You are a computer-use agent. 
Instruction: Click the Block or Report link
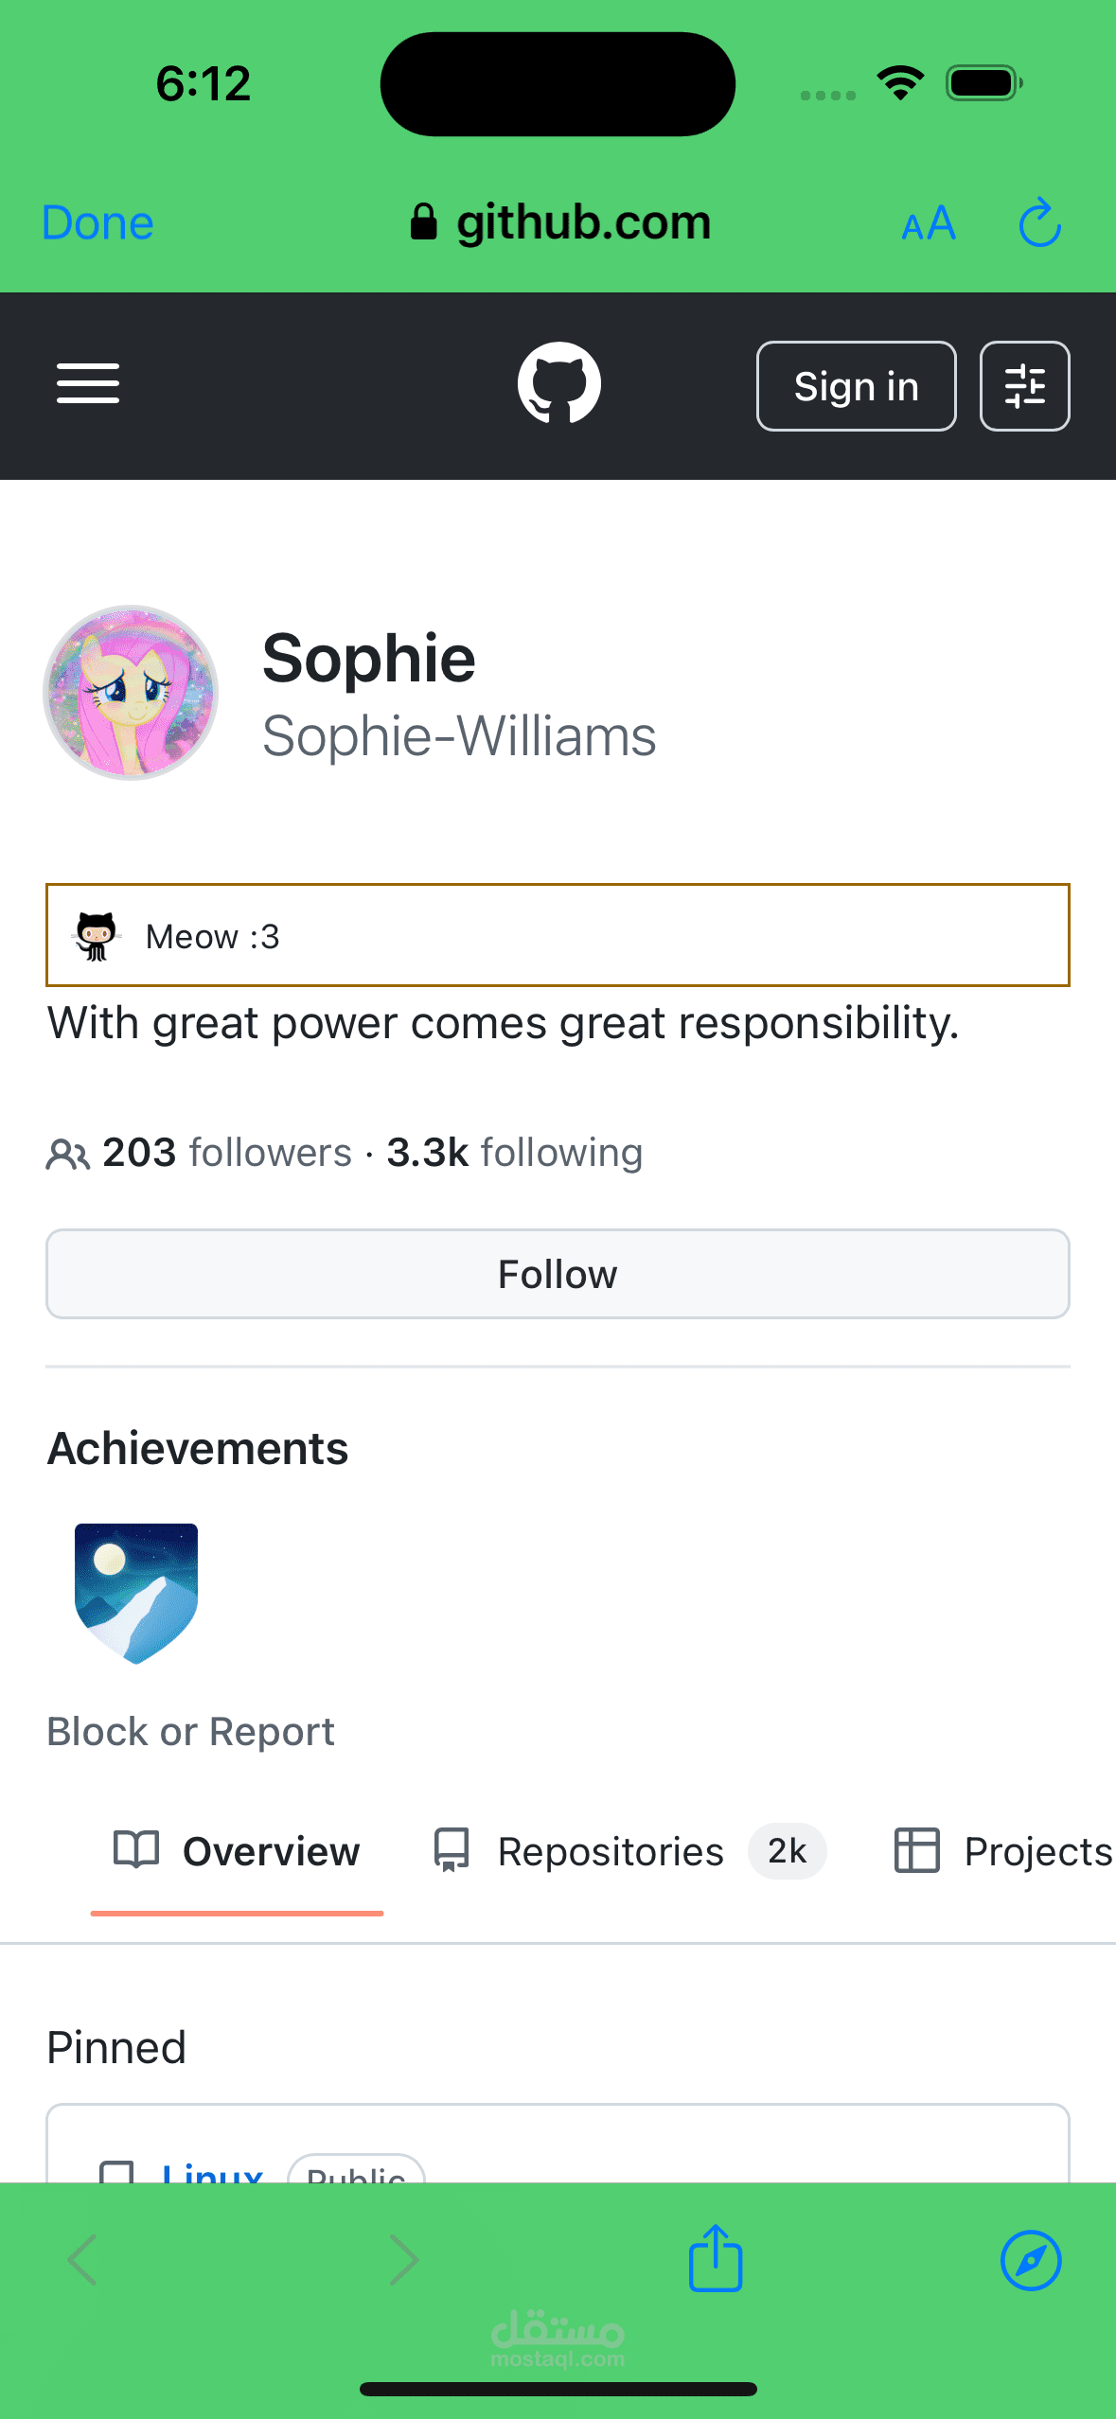191,1731
